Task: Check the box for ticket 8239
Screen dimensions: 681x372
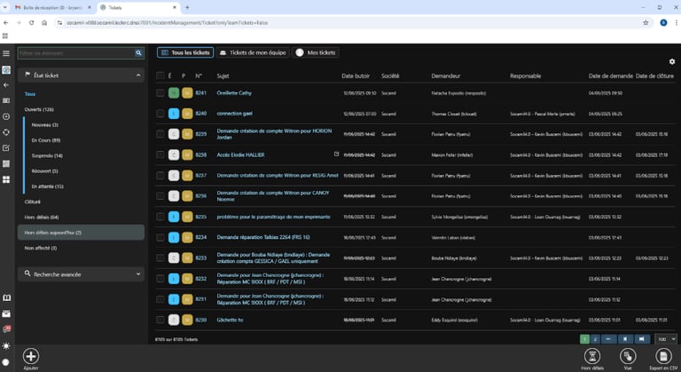Action: click(160, 134)
